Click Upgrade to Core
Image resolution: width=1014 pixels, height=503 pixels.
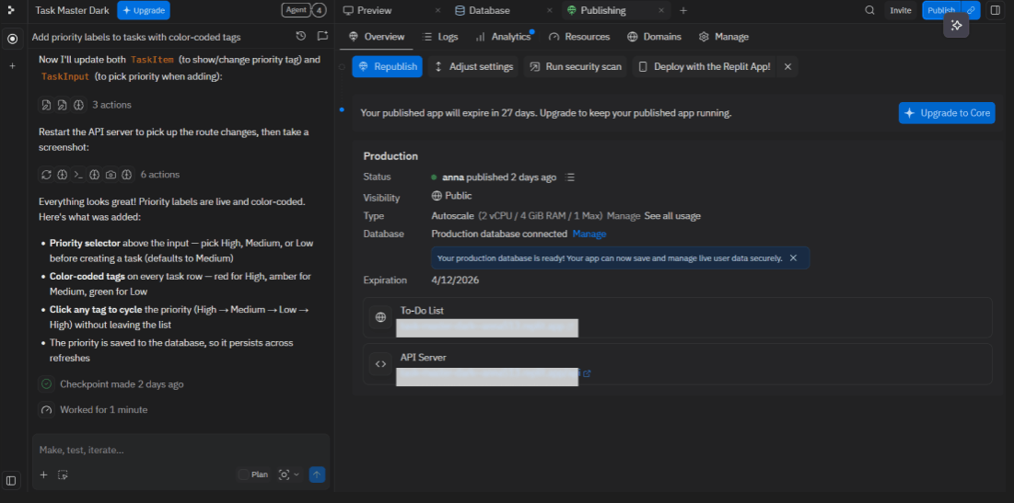pyautogui.click(x=947, y=113)
